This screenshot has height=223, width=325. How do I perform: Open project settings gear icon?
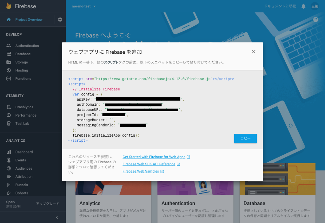pyautogui.click(x=60, y=19)
